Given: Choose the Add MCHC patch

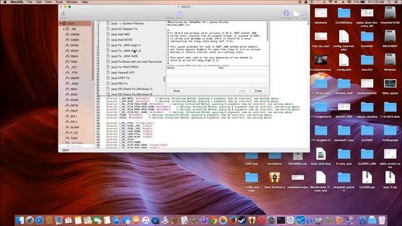Looking at the screenshot, I should click(122, 40).
